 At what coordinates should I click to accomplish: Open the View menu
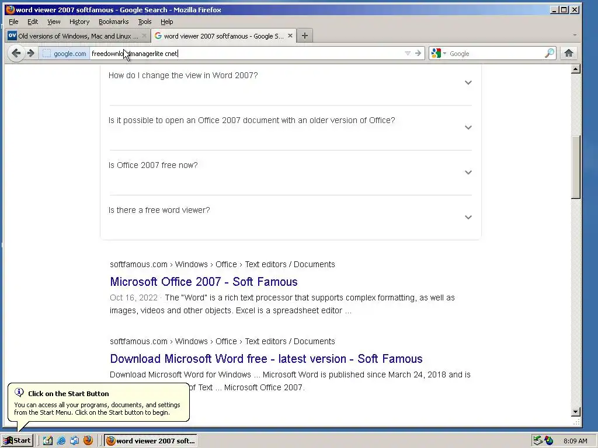(54, 22)
